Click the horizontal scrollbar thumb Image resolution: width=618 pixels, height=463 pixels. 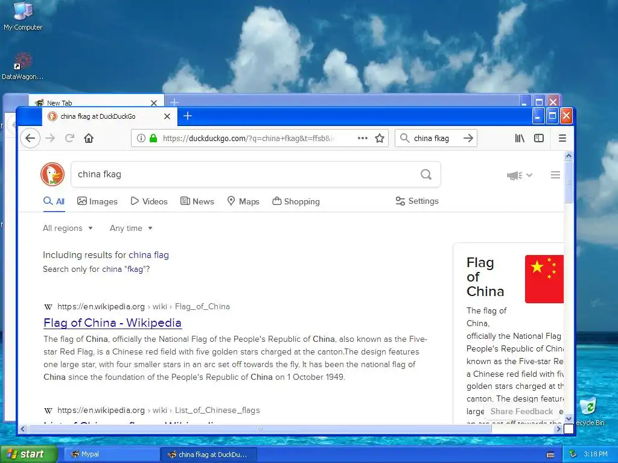tap(260, 429)
